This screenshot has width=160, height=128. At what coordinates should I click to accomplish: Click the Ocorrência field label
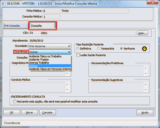21,52
